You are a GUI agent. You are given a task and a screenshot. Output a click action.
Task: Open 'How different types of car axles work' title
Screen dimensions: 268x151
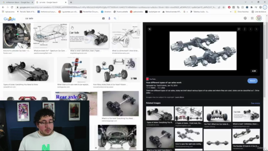[164, 83]
